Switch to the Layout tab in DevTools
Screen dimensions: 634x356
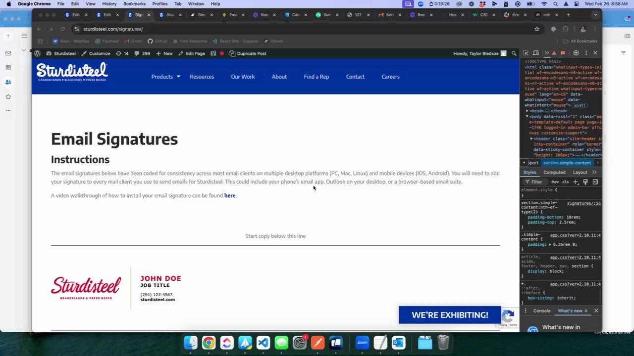tap(580, 173)
